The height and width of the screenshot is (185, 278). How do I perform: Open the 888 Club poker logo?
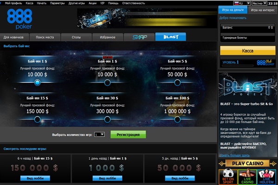click(x=265, y=62)
